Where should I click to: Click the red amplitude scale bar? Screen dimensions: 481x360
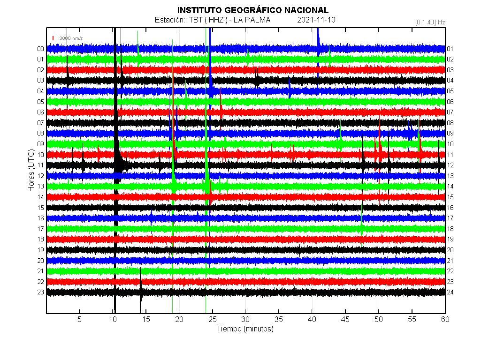coord(53,38)
